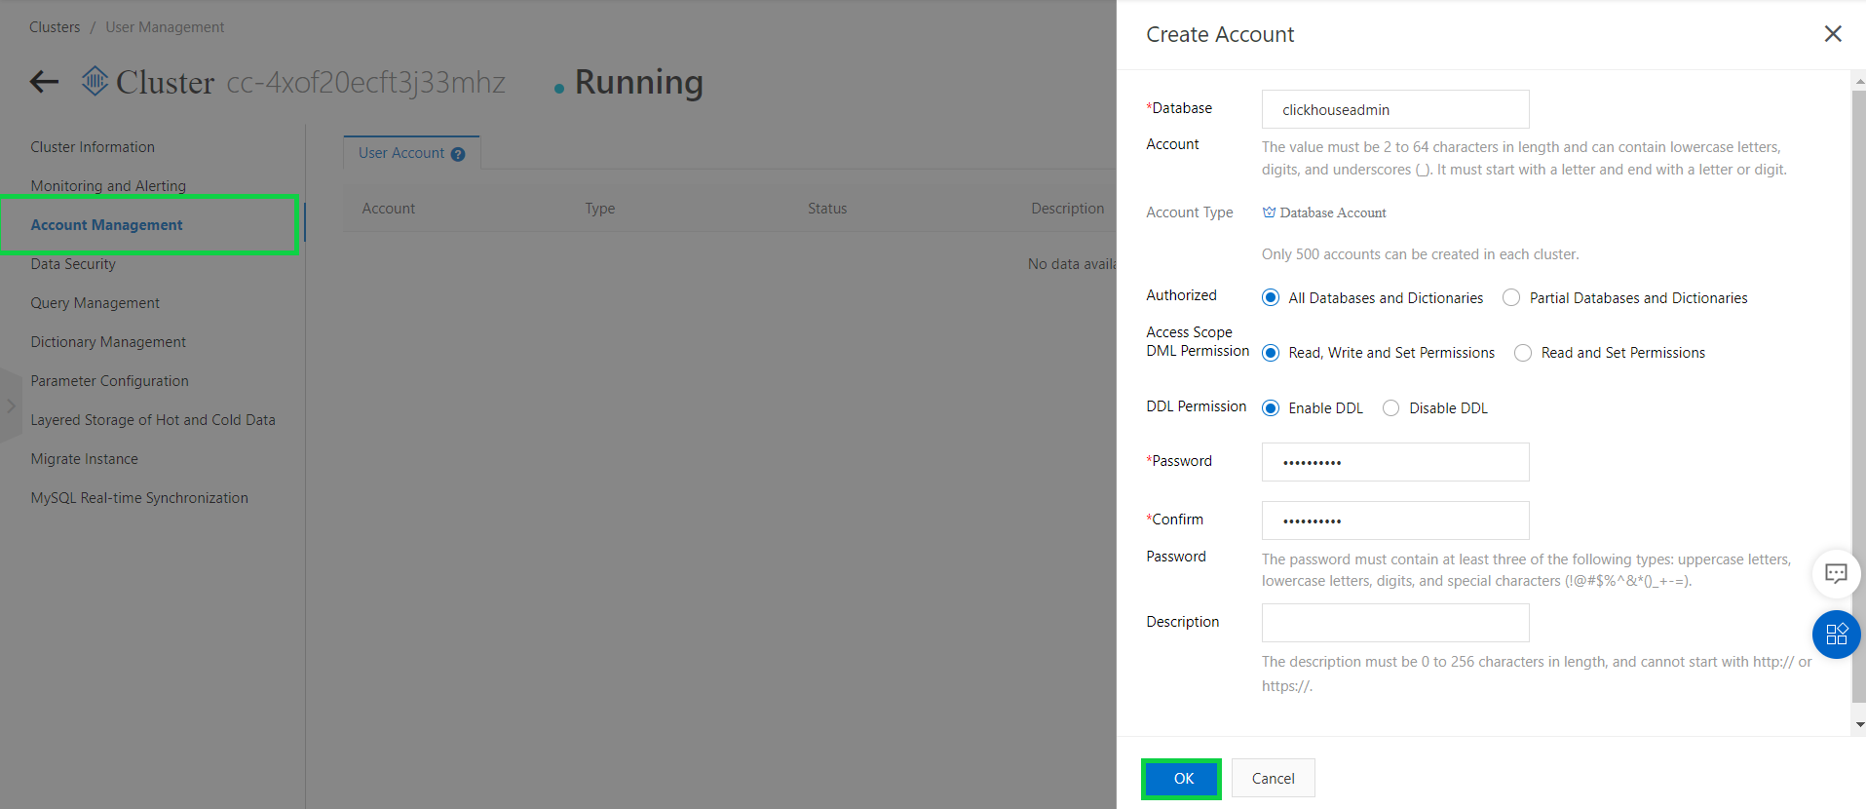Viewport: 1866px width, 809px height.
Task: Click the Type column header
Action: point(600,209)
